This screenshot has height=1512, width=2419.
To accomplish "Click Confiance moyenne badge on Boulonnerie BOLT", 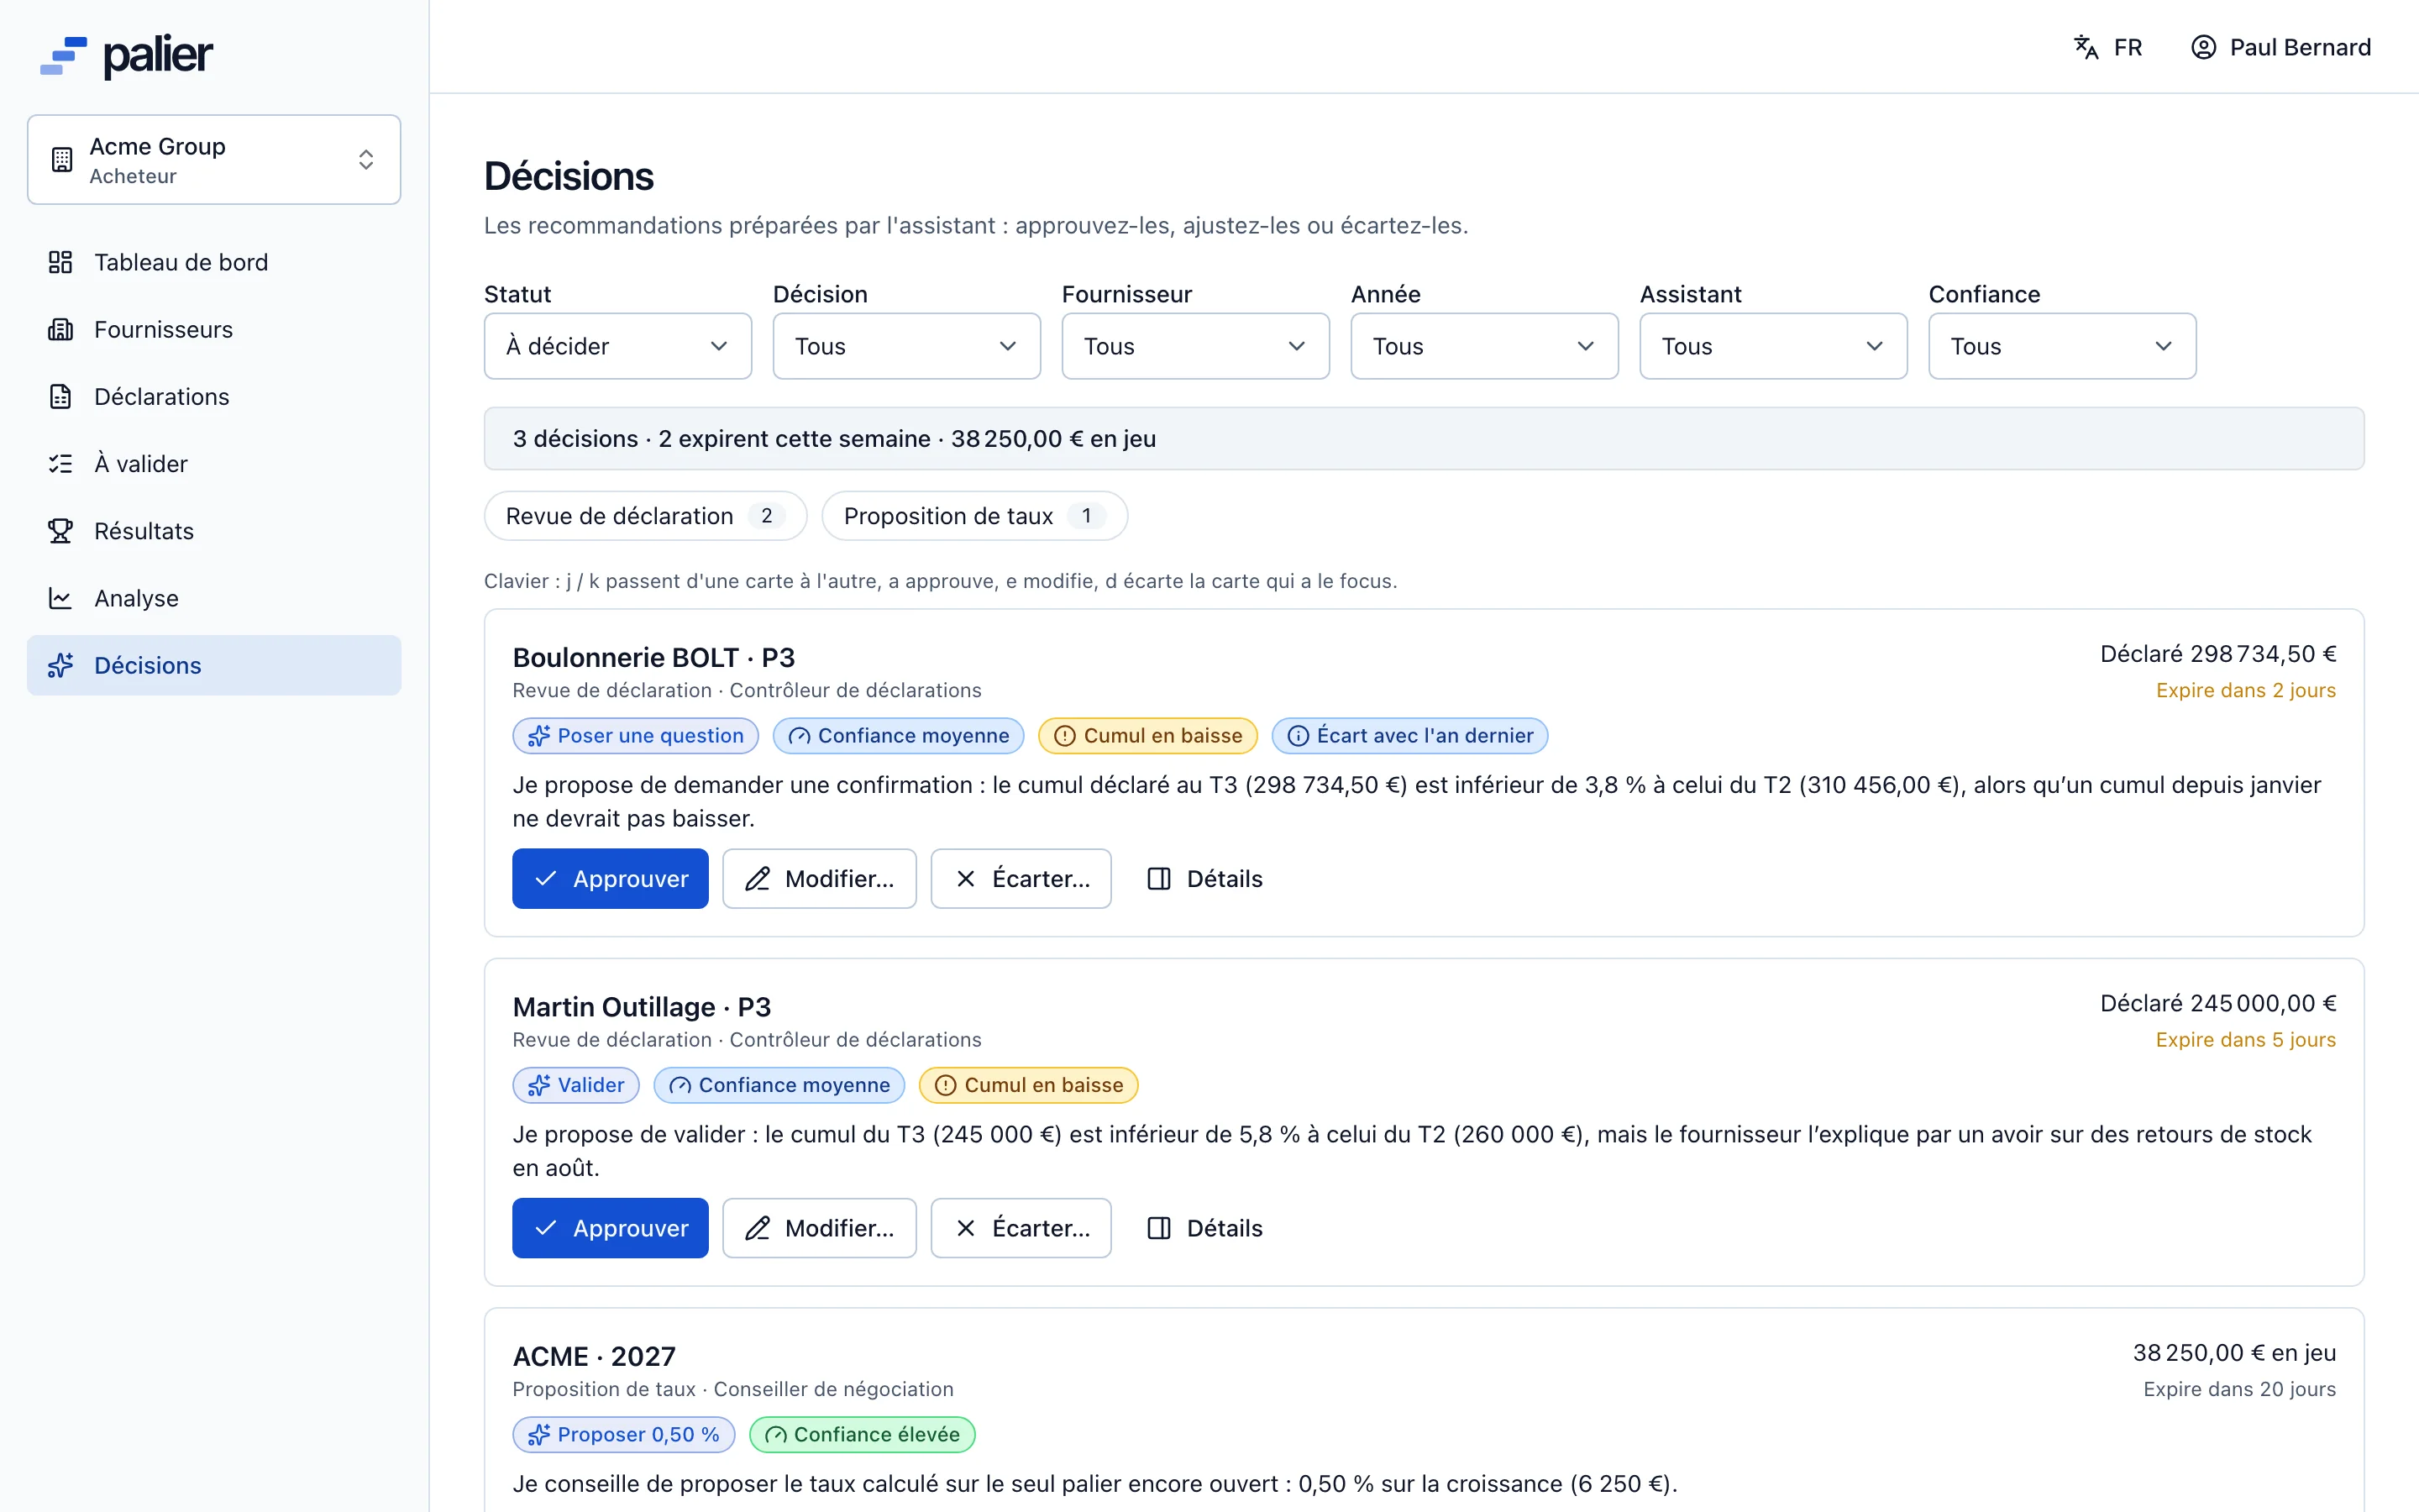I will [899, 736].
